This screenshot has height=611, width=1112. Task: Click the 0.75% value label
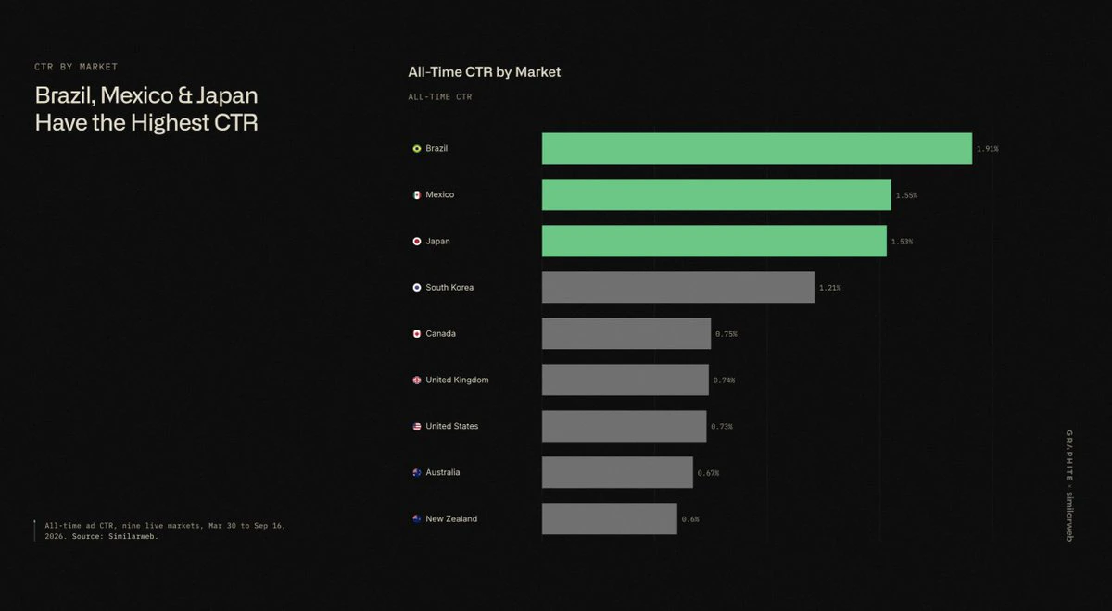click(727, 334)
